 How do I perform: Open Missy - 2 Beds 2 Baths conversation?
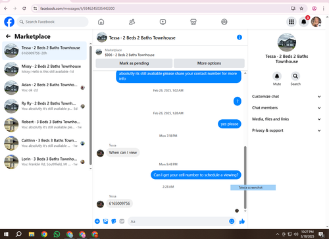[45, 69]
